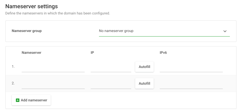
Task: Open the 'No nameserver group' dropdown
Action: (x=164, y=31)
